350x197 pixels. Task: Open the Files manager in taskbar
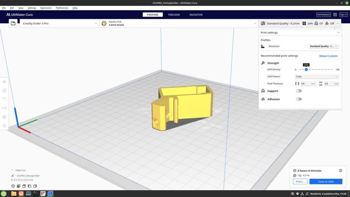[14, 193]
